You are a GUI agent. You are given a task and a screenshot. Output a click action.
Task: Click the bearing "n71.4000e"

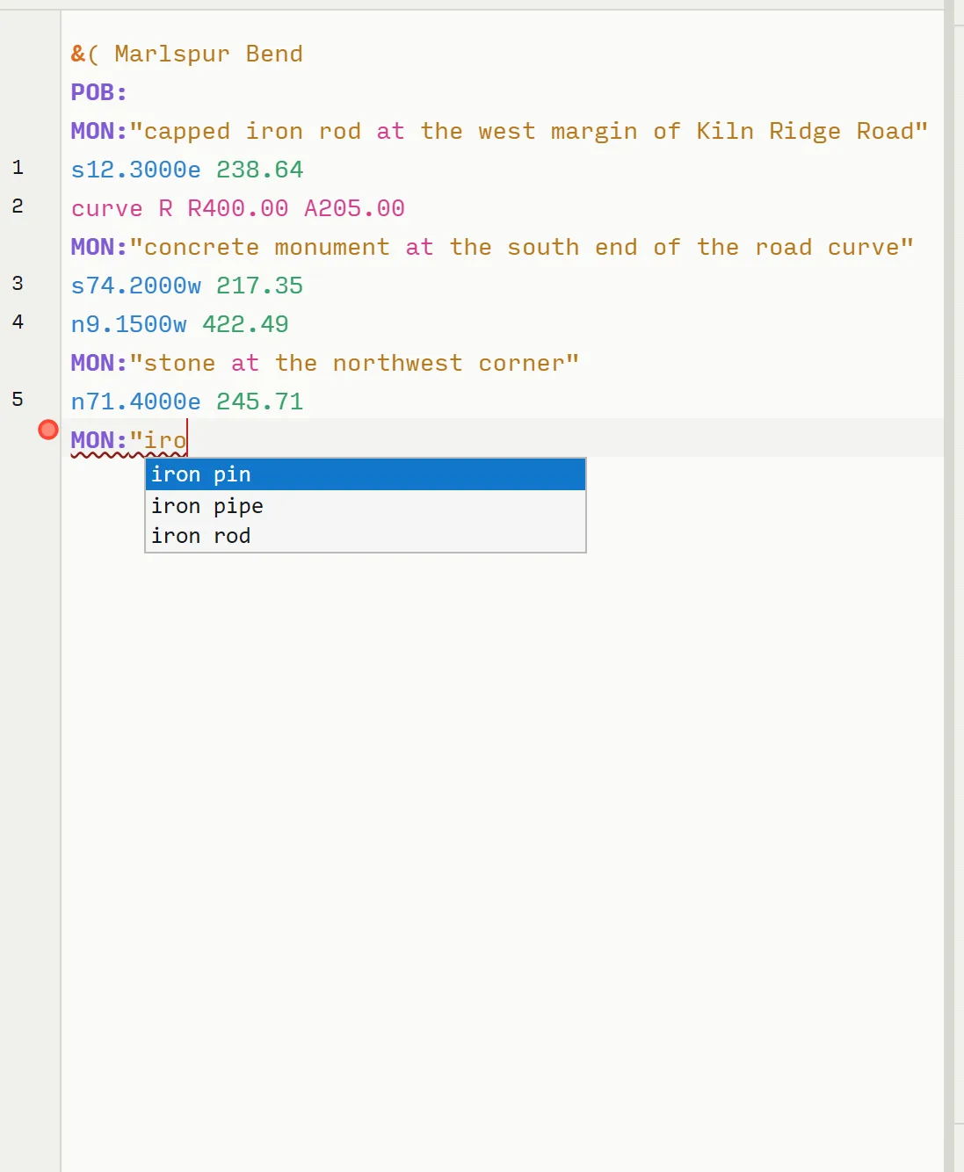tap(135, 402)
